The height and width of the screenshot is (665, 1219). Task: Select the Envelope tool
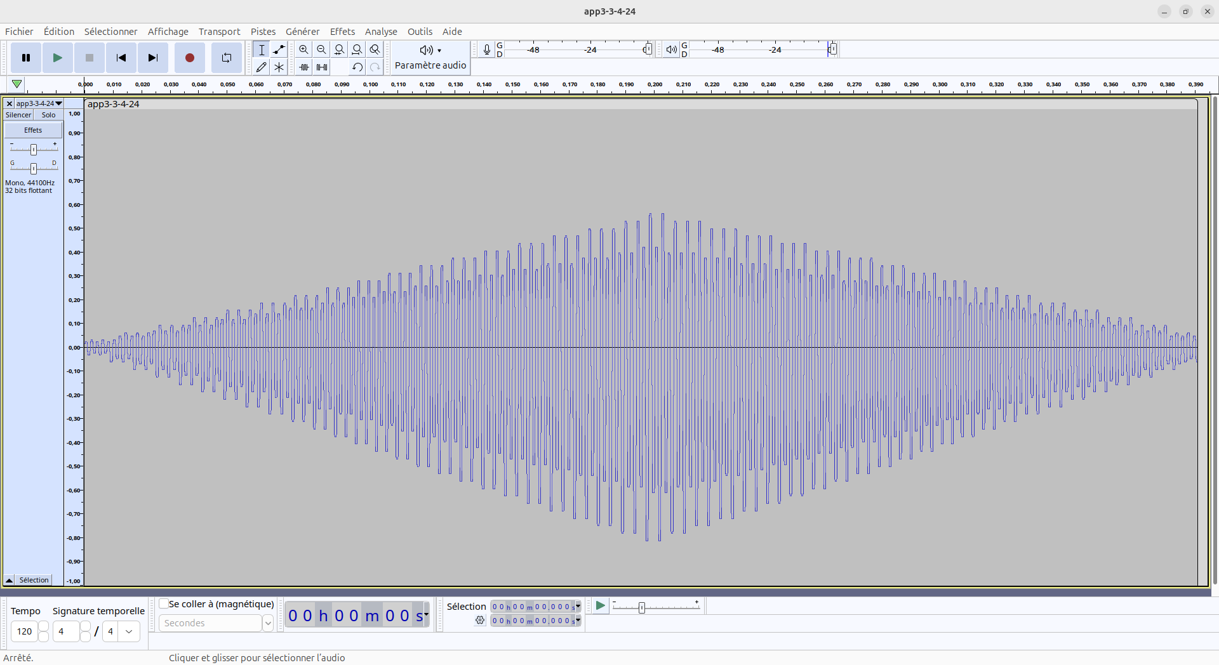279,49
